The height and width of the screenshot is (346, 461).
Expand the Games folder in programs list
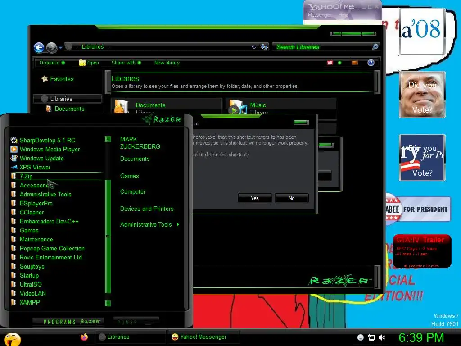[25, 230]
